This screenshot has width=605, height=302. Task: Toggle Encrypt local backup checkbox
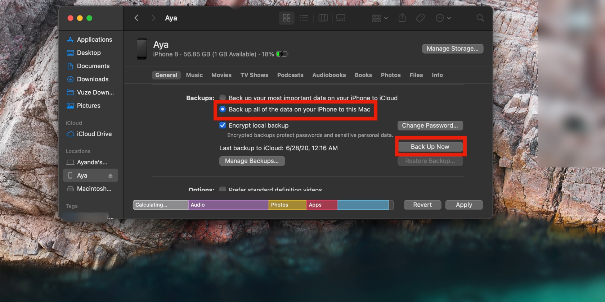[x=223, y=125]
